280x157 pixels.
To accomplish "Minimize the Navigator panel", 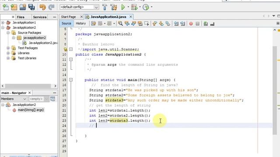I will coord(54,93).
